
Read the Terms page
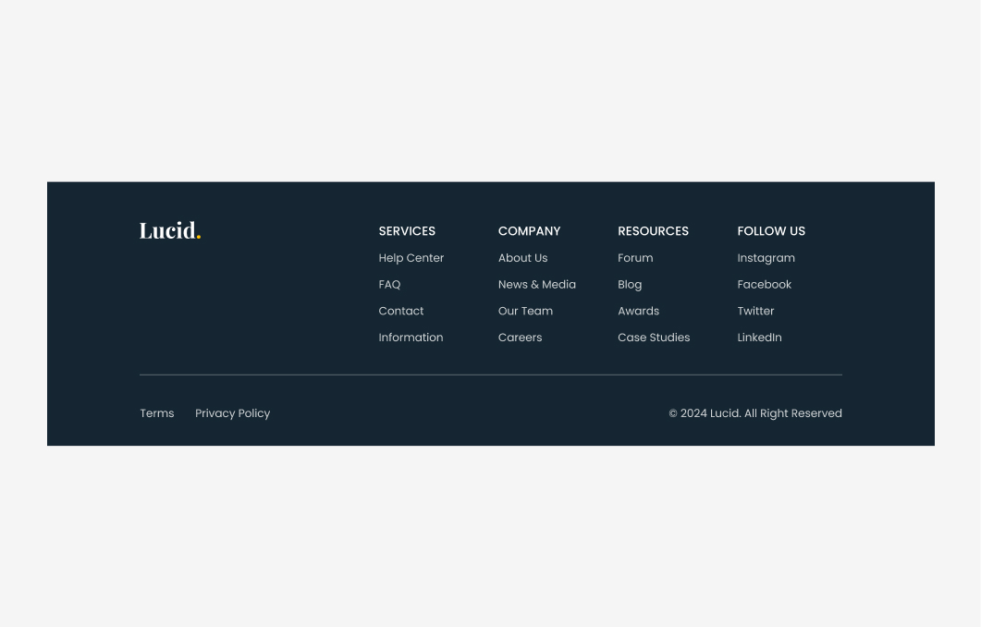(156, 413)
